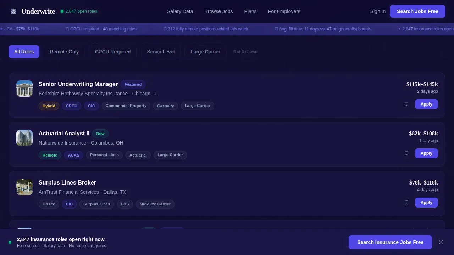This screenshot has height=255, width=454.
Task: Open Surplus Lines Broker job title
Action: (67, 183)
